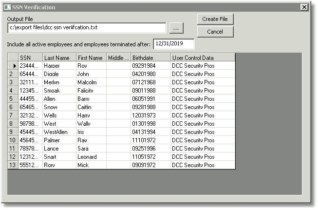Click last name cell Lance

(x=59, y=149)
